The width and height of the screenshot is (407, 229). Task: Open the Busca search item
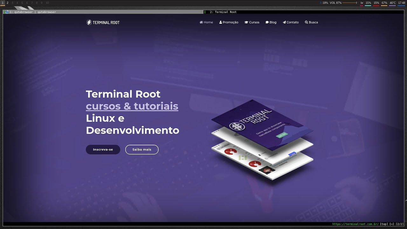[311, 22]
